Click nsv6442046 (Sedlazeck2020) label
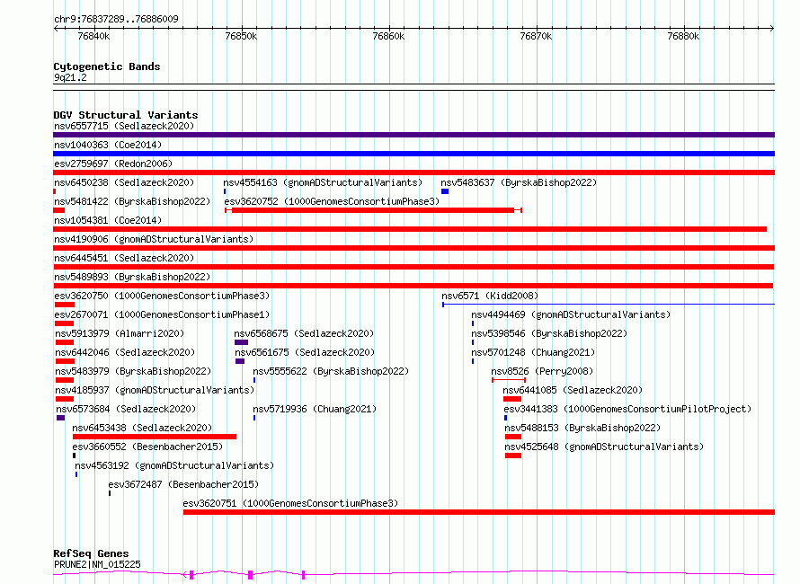The image size is (800, 584). [x=124, y=352]
